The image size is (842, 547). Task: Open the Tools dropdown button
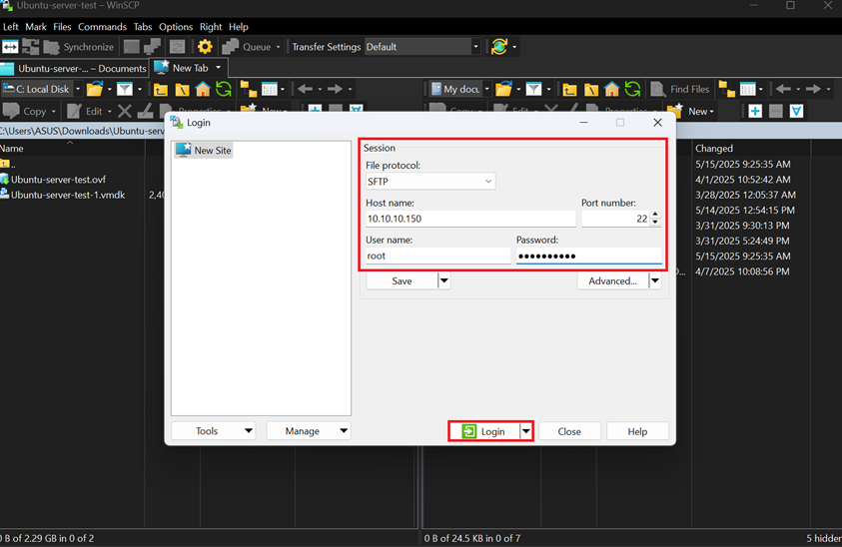[x=213, y=431]
